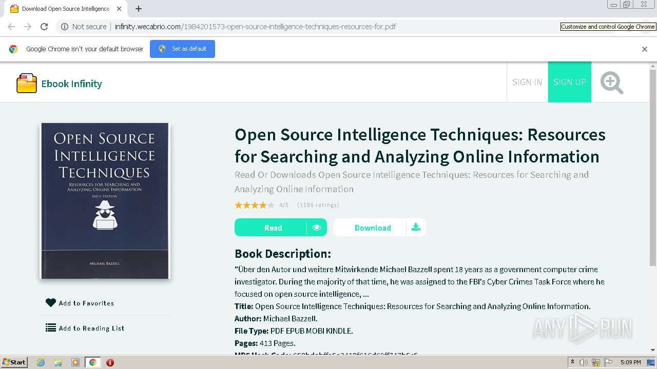Show hidden tray icons arrow
Image resolution: width=657 pixels, height=369 pixels.
(x=572, y=362)
